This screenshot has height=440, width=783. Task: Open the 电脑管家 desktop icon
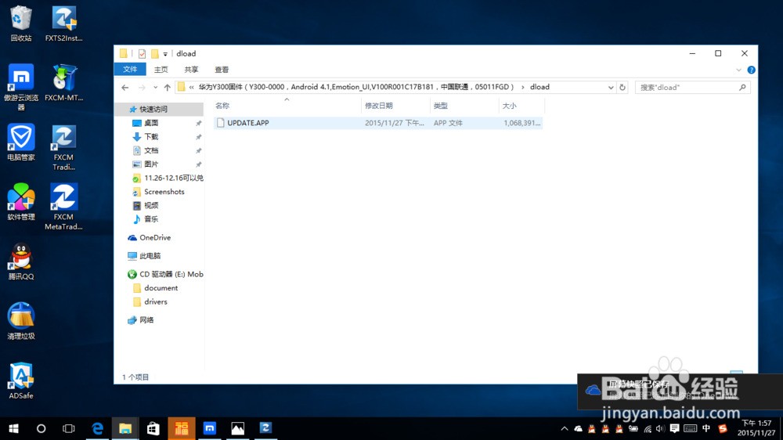pos(21,142)
